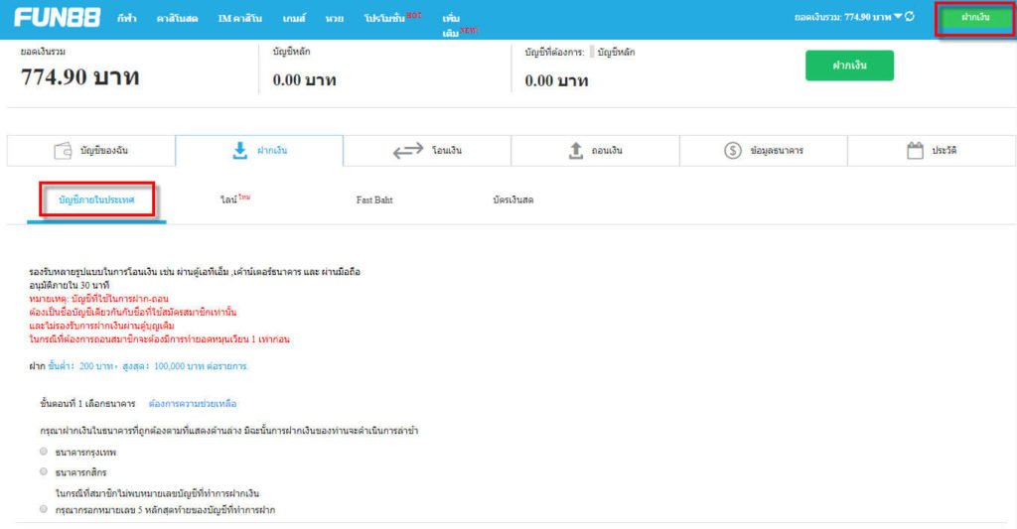This screenshot has height=529, width=1017.
Task: Open the Fast Baht deposit tab
Action: pyautogui.click(x=374, y=200)
